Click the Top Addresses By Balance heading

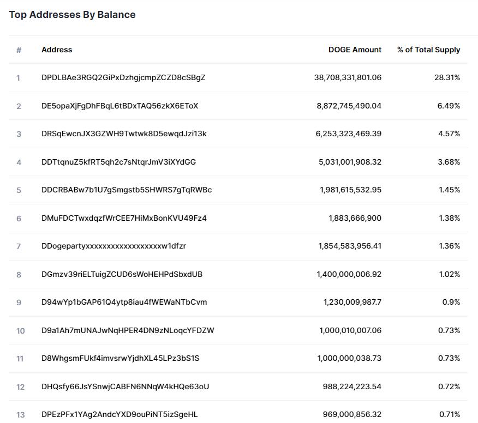72,15
